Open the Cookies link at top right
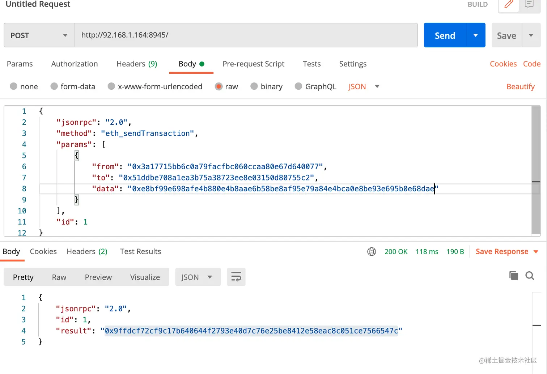 [x=503, y=64]
